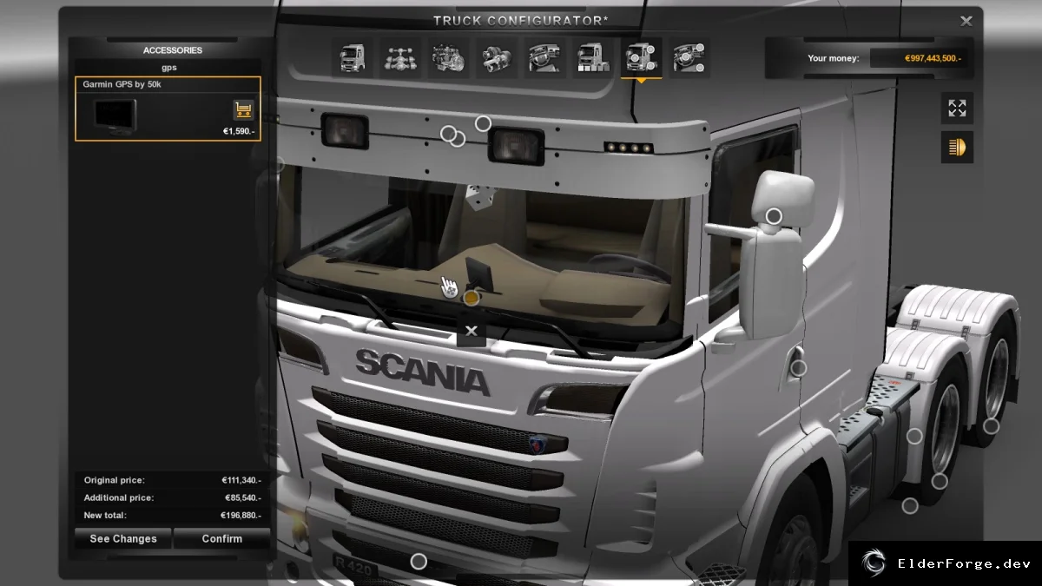The image size is (1042, 586).
Task: Select the exterior accessories category tab
Action: click(641, 59)
